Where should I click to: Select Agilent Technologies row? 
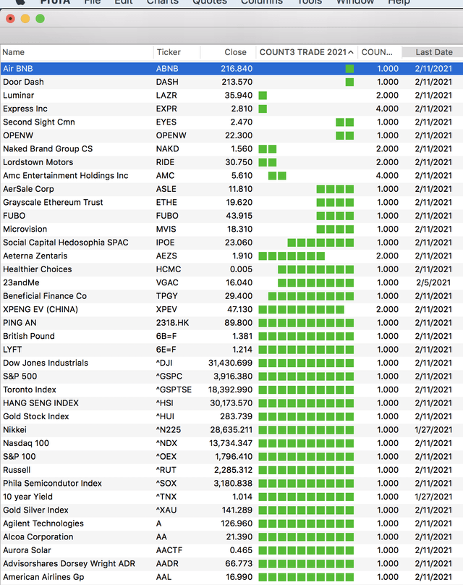(231, 523)
